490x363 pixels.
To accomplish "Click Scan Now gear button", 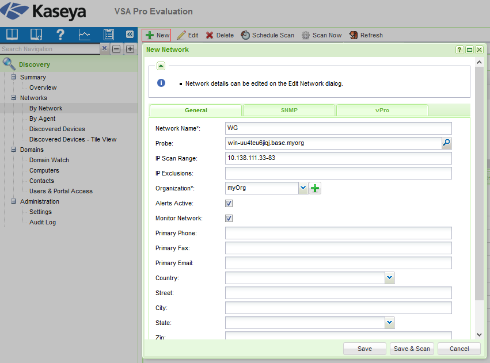I will click(x=321, y=35).
